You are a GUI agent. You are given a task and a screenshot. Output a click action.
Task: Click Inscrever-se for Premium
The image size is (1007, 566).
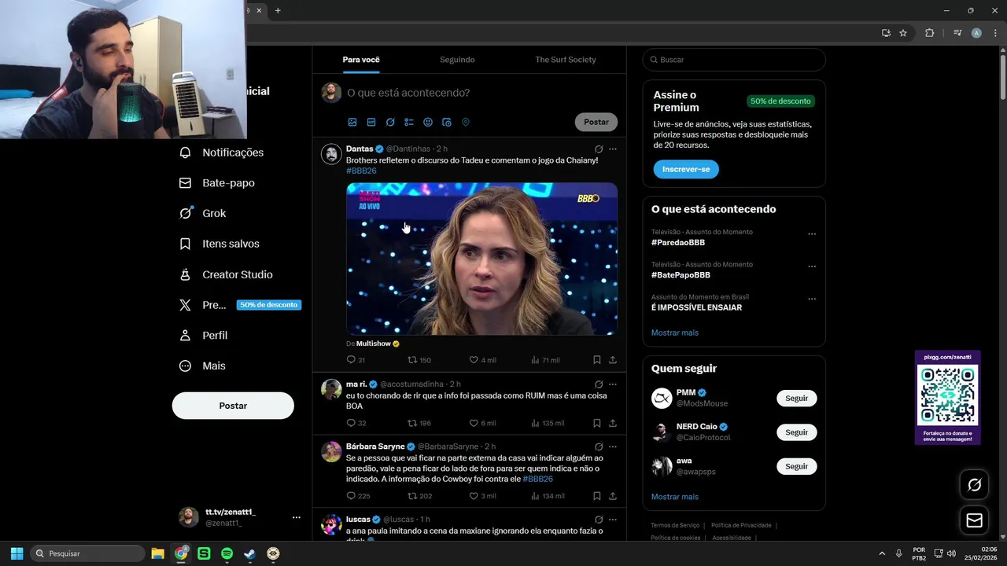tap(686, 169)
